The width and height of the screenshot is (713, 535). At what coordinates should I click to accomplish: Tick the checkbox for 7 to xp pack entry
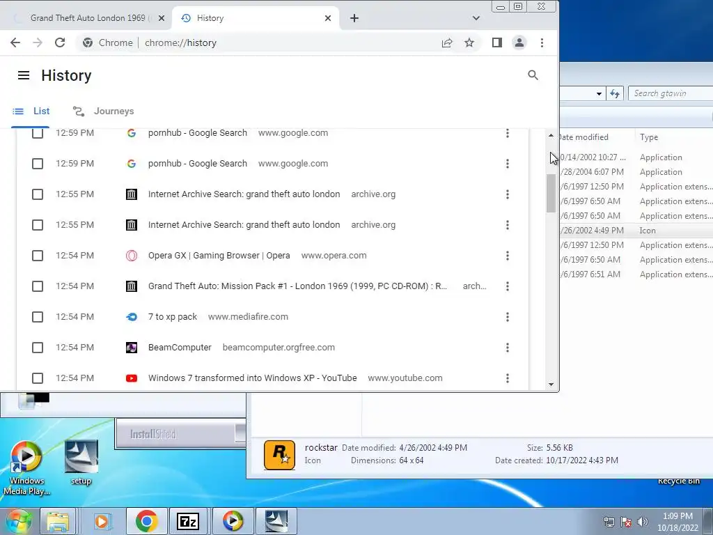[x=38, y=317]
